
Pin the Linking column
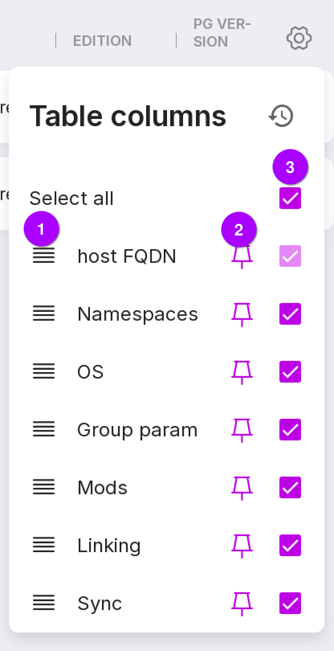242,546
